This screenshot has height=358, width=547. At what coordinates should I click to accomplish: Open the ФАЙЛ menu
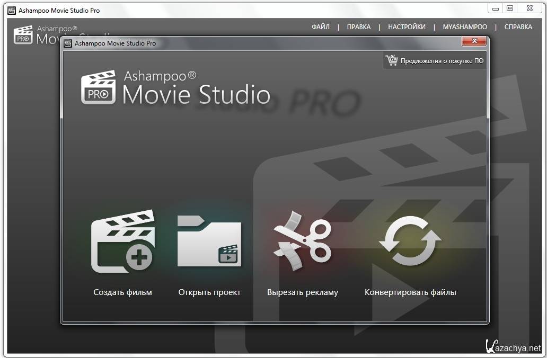pyautogui.click(x=321, y=27)
